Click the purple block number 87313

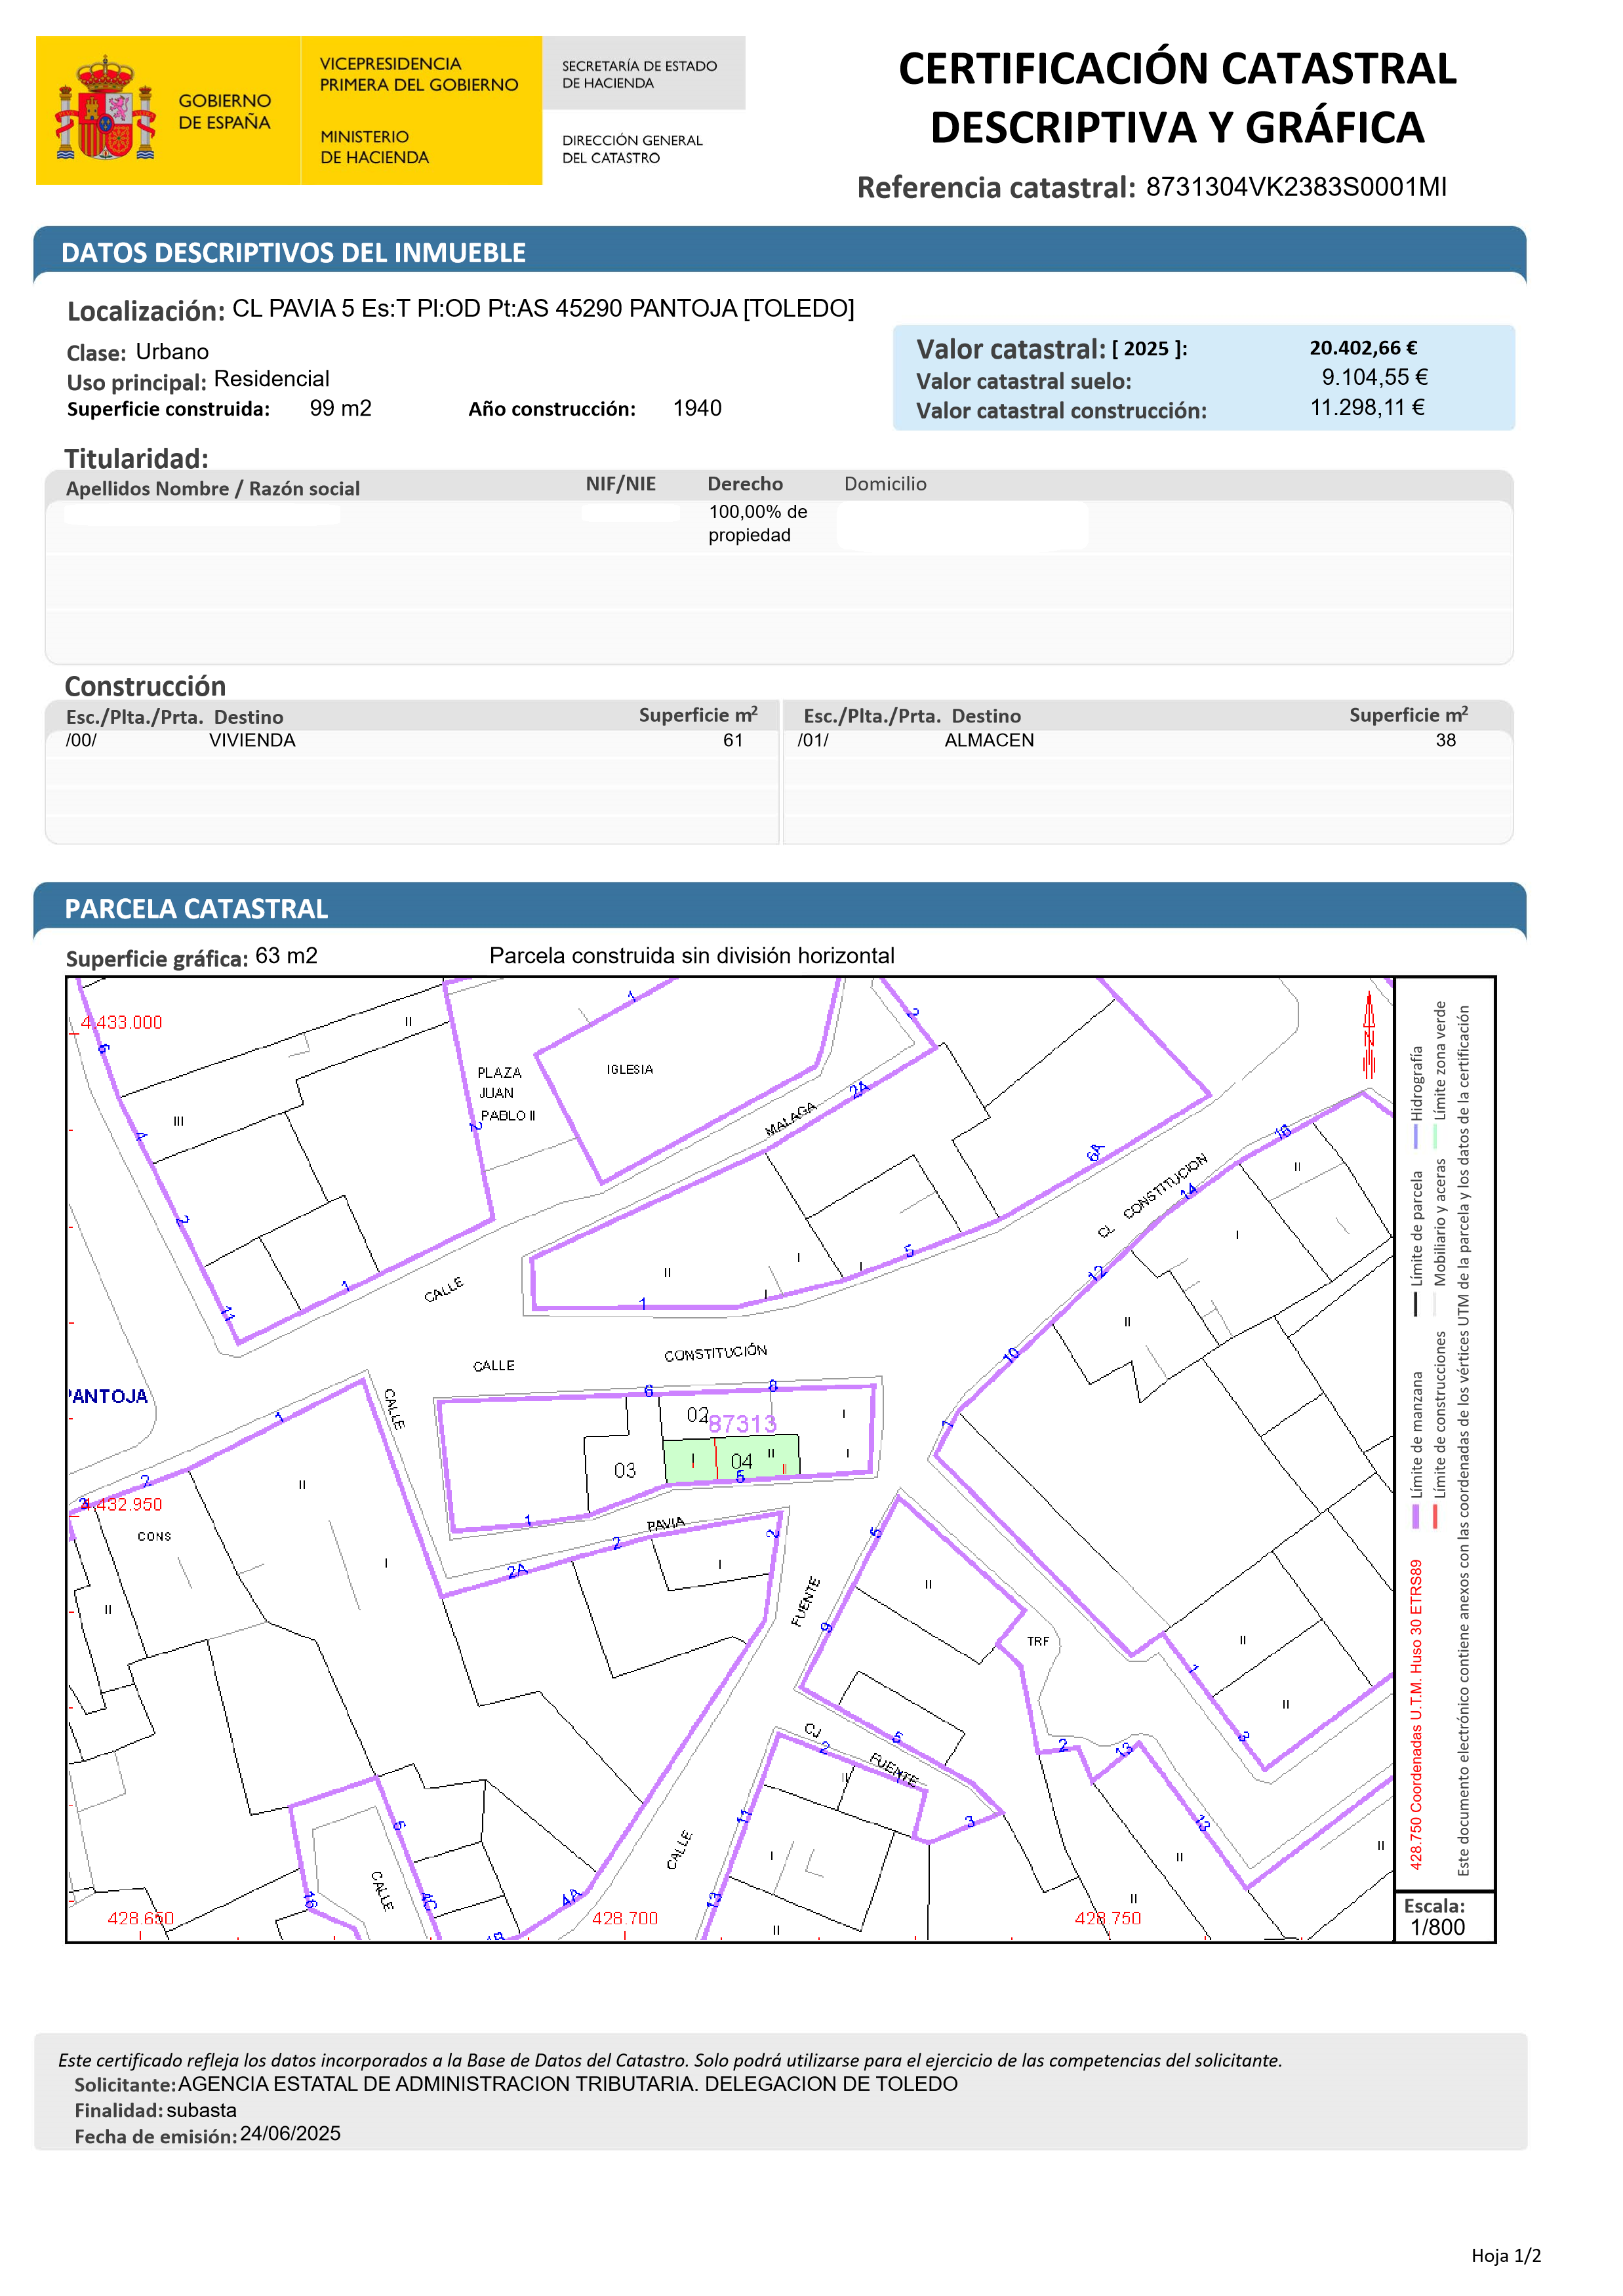pos(742,1424)
